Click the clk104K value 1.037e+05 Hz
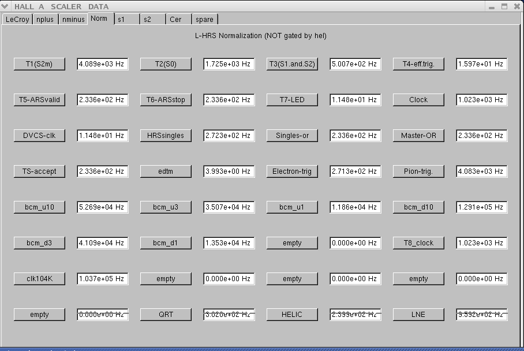Viewport: 524px width, 351px height. 103,278
